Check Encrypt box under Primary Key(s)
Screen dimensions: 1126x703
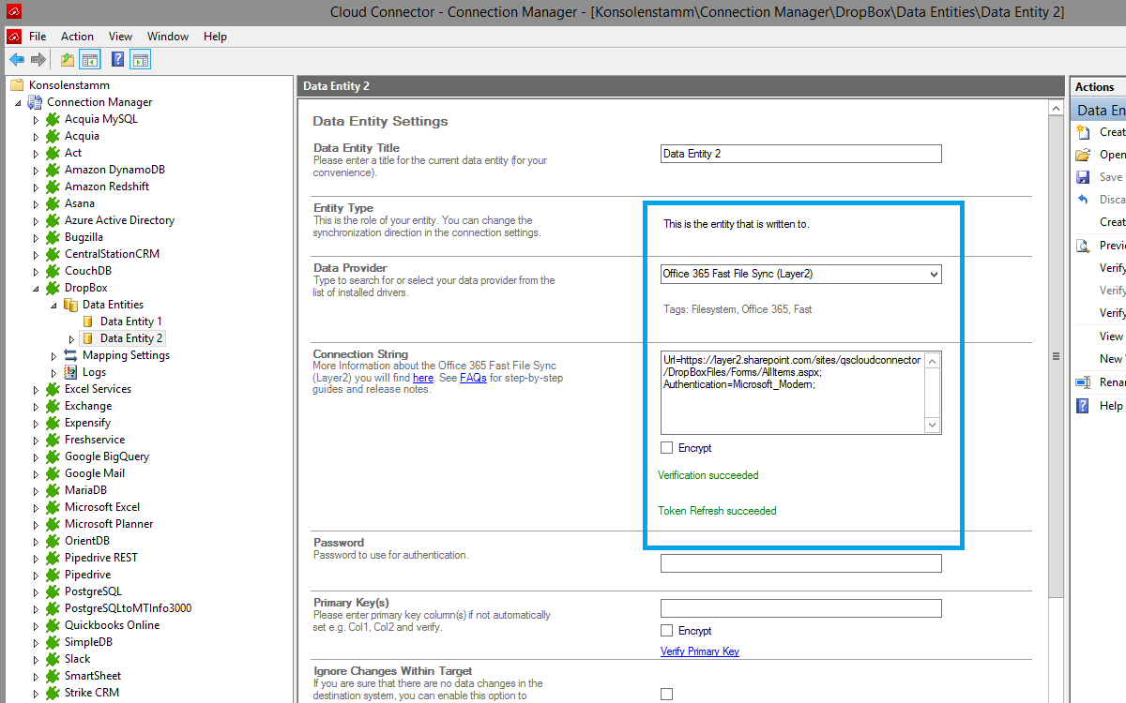(666, 631)
